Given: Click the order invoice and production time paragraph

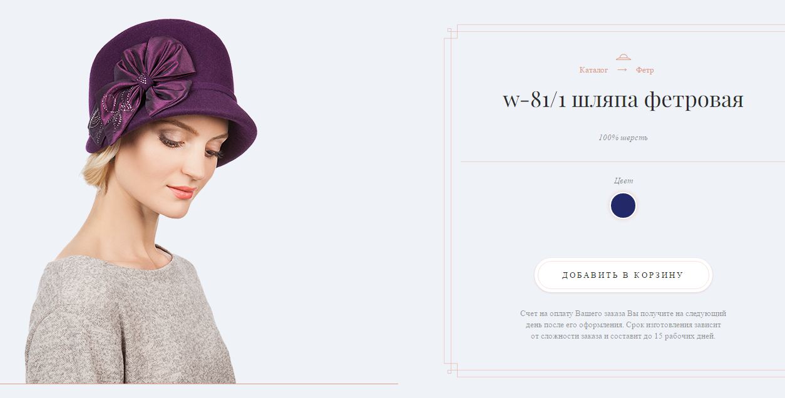Looking at the screenshot, I should [x=623, y=325].
